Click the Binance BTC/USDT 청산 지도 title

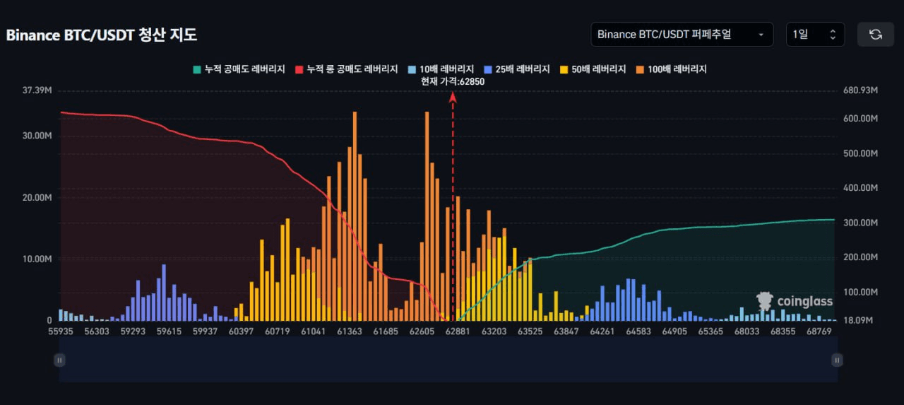pos(102,35)
